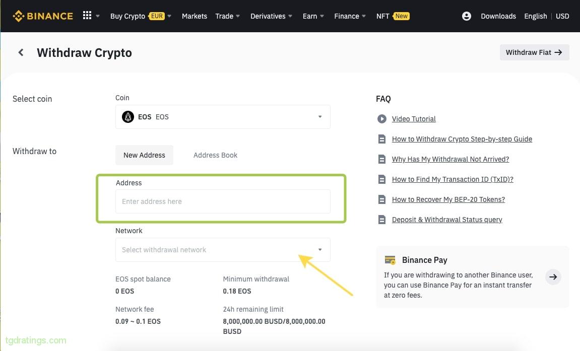Change language via English
The image size is (580, 351).
(535, 16)
